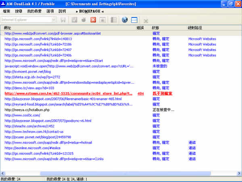Screen dimensions: 242x182
Task: Click the save icon in the toolbar
Action: tap(63, 20)
